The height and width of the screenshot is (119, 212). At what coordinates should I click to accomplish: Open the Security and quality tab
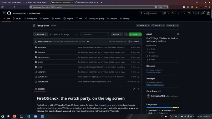pyautogui.click(x=95, y=18)
